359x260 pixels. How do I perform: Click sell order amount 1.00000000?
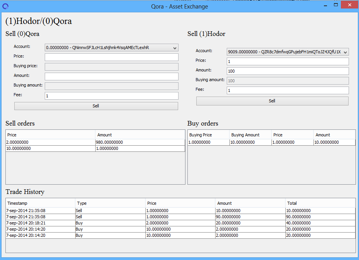tap(140, 148)
